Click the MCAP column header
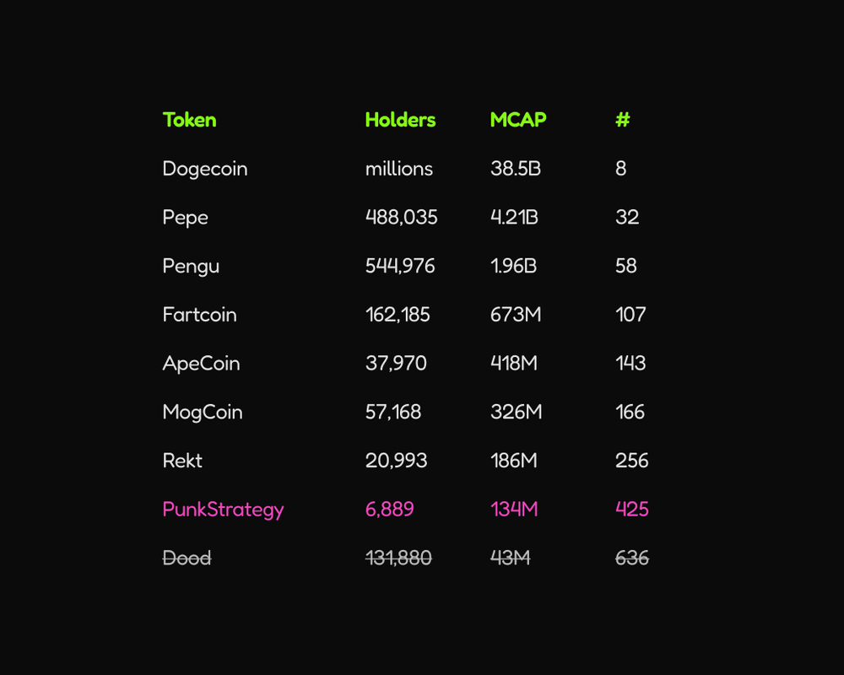This screenshot has height=675, width=844. pyautogui.click(x=517, y=120)
